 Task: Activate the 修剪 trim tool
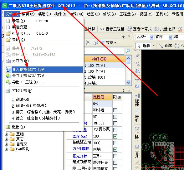(x=137, y=116)
